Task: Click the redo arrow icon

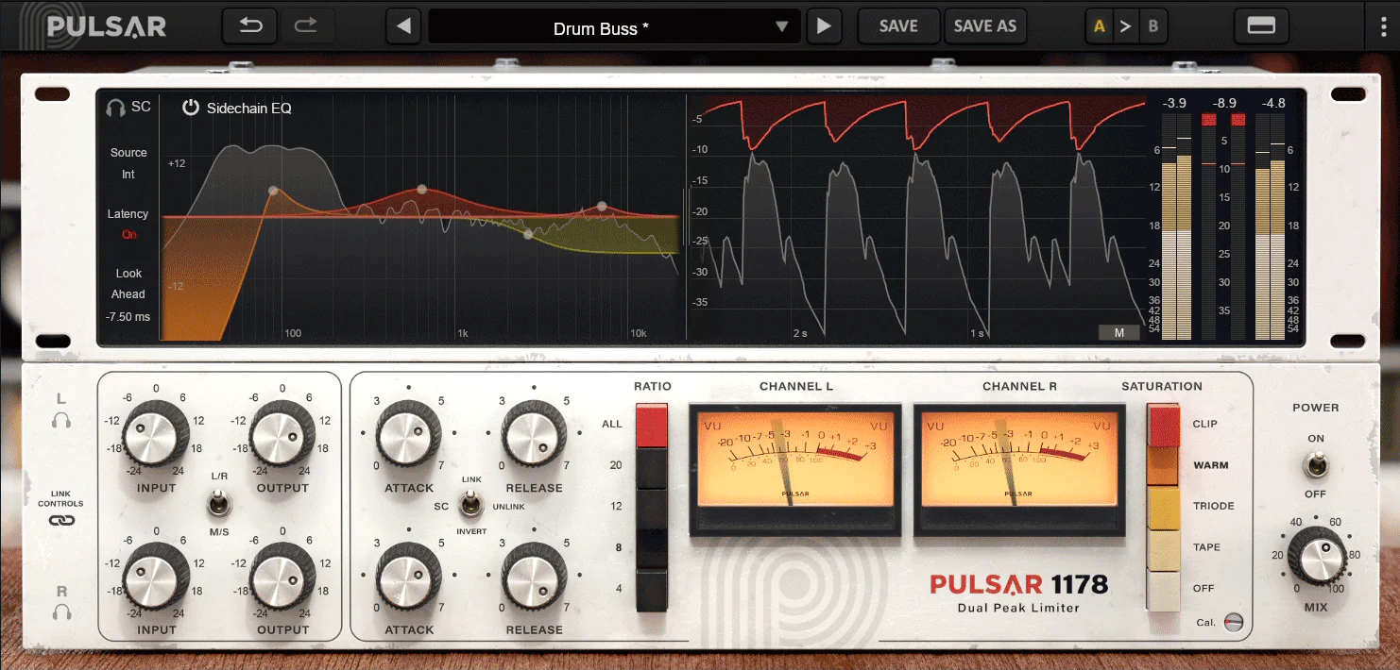Action: click(x=308, y=26)
